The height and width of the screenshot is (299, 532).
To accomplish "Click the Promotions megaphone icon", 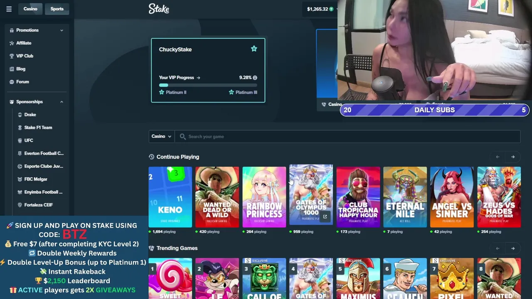I will click(12, 30).
